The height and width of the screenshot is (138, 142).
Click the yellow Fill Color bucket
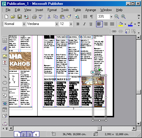(121, 24)
